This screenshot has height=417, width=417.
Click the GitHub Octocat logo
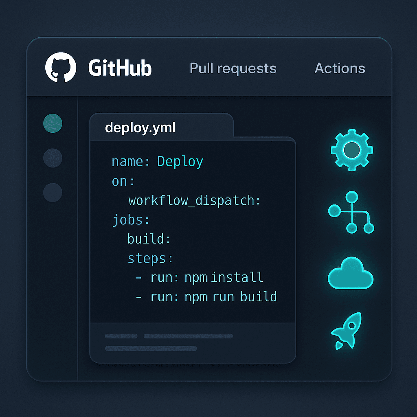(x=61, y=68)
